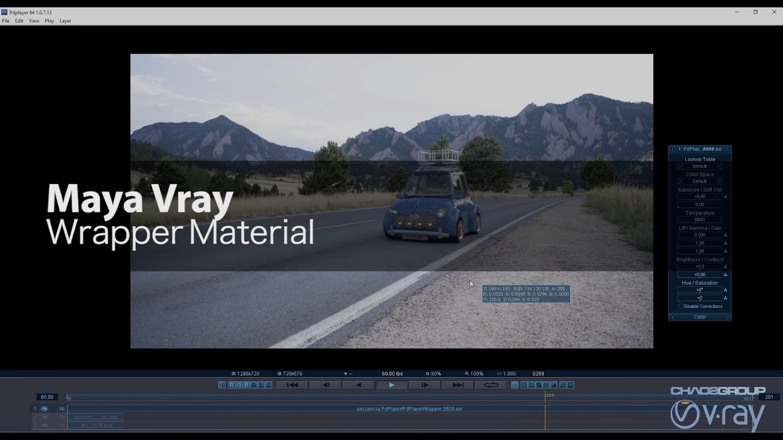Click the per-channel icon beside Hue

coord(725,290)
